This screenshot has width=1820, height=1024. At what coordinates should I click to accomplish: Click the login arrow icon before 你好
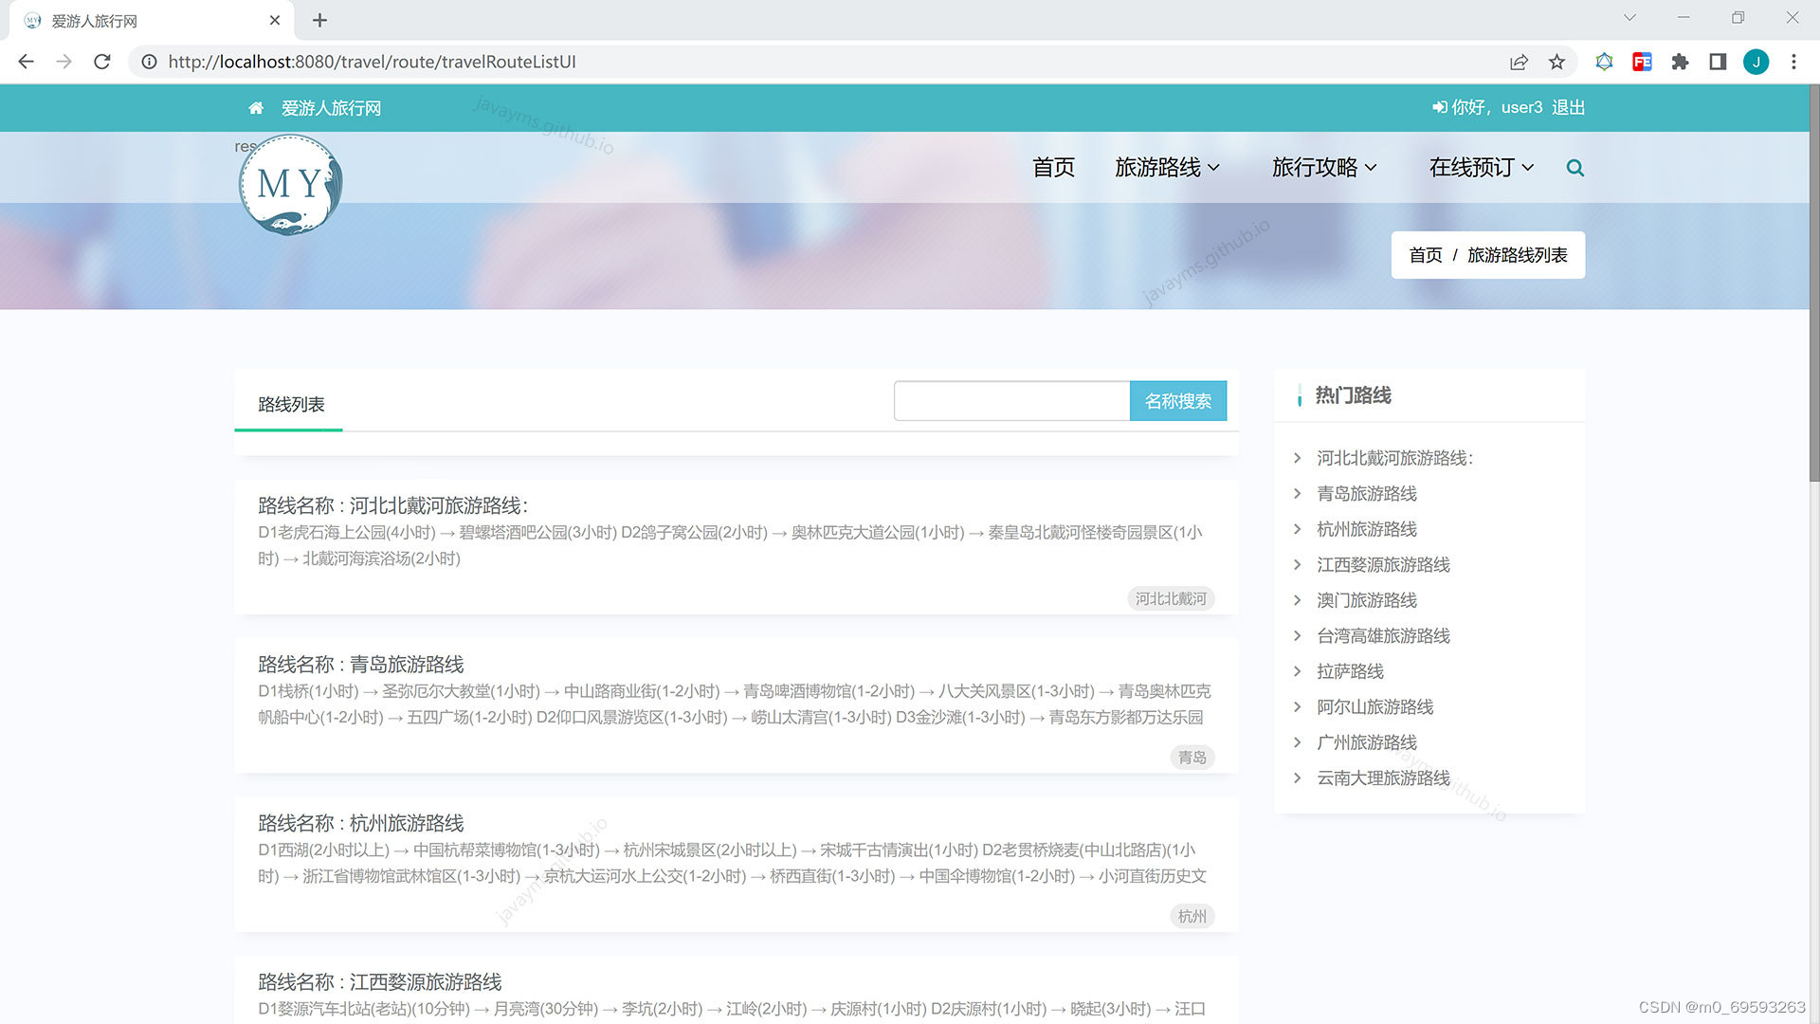tap(1439, 107)
